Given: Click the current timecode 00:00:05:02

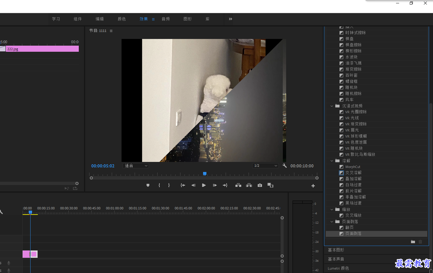Looking at the screenshot, I should [x=103, y=166].
